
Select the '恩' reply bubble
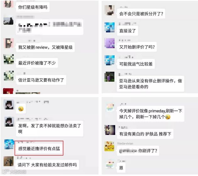point(121,168)
